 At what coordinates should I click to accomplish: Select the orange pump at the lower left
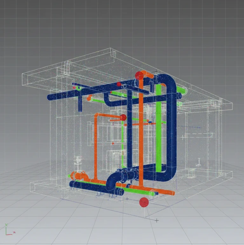click(78, 175)
